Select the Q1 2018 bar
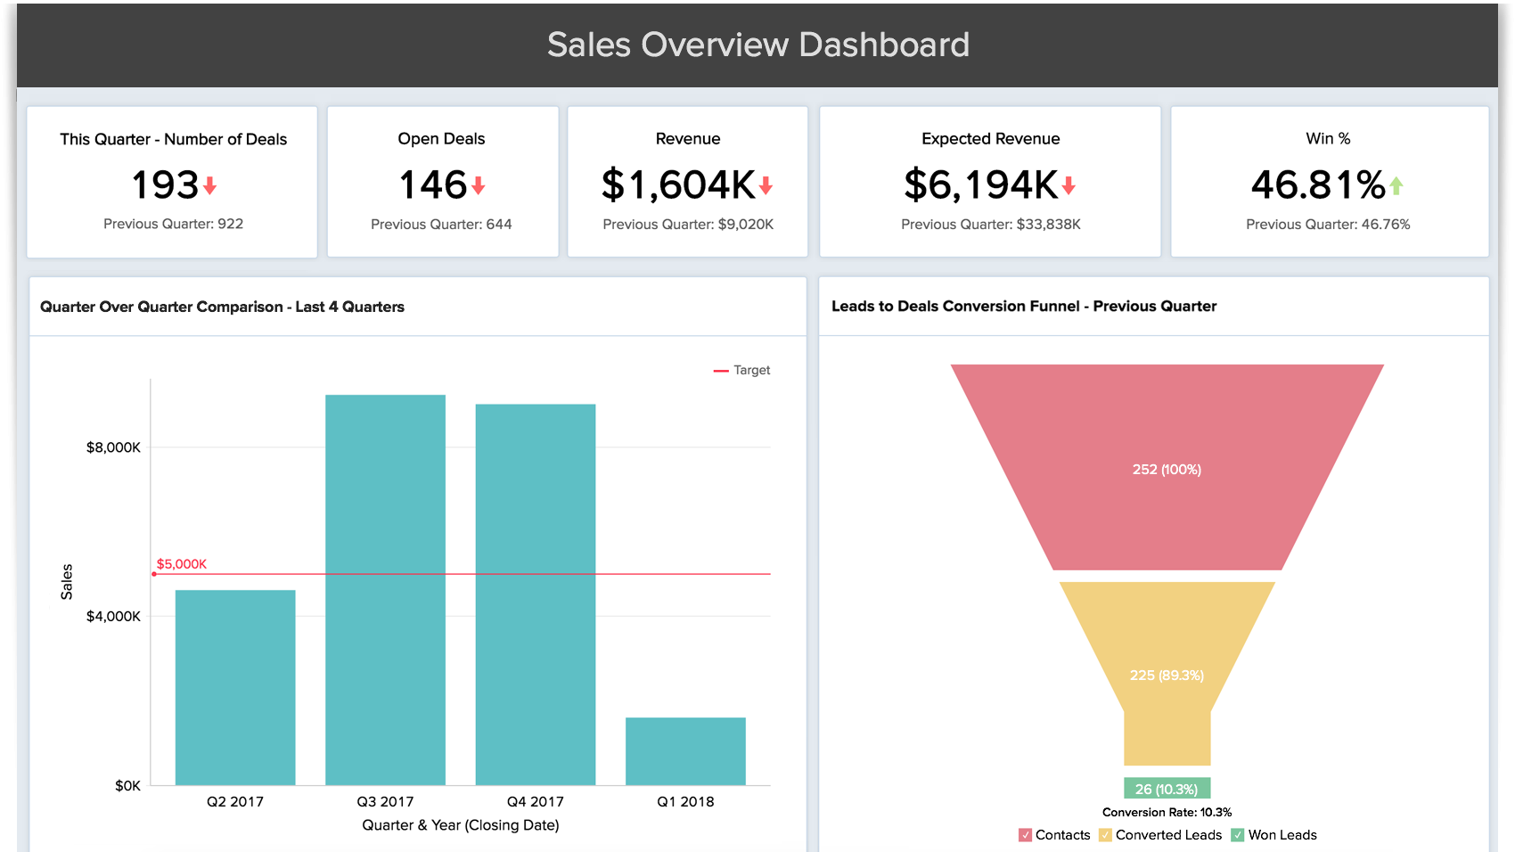This screenshot has width=1515, height=852. click(685, 751)
